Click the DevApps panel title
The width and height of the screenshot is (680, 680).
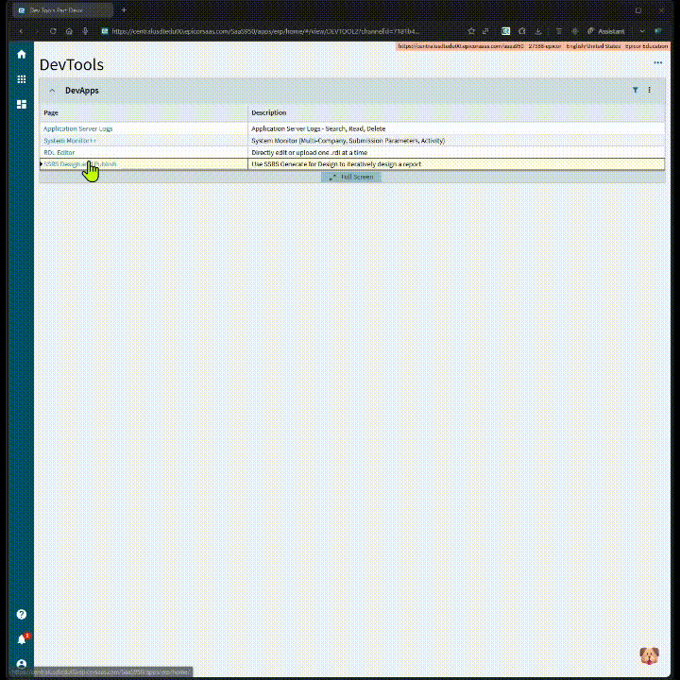[x=82, y=91]
